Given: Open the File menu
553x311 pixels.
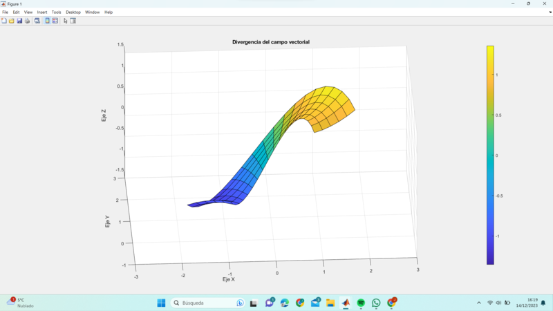Looking at the screenshot, I should [5, 12].
